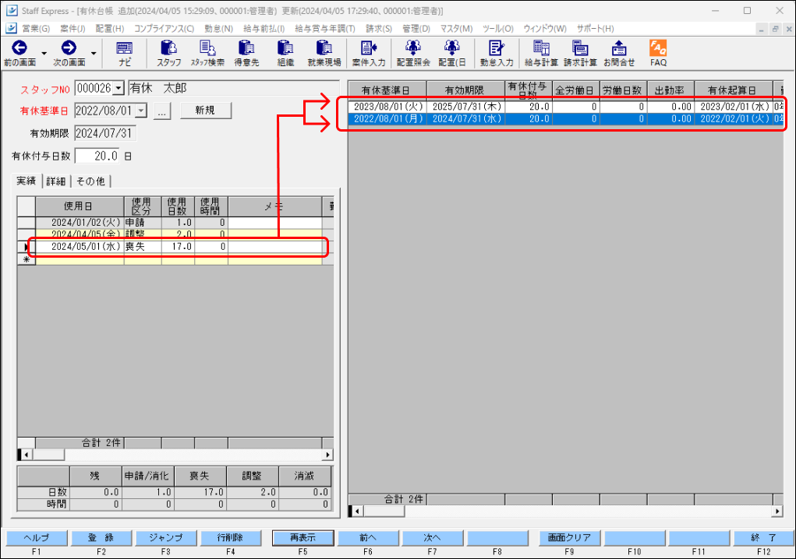Screen dimensions: 796x559
Task: Open スタッフ検索 staff search icon
Action: coord(207,48)
